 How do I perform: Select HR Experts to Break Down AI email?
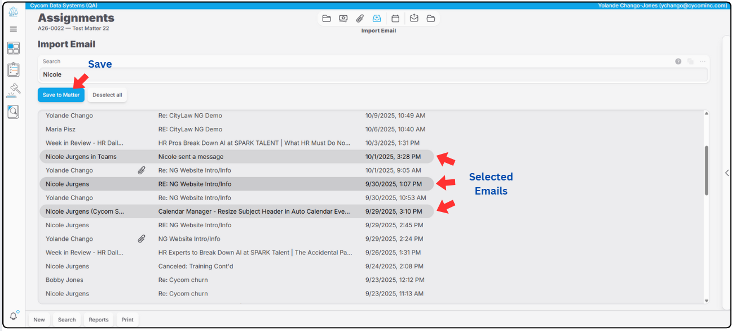[237, 253]
